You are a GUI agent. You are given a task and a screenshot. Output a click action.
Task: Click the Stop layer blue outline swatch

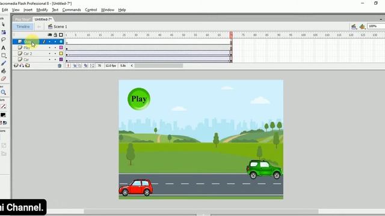pos(61,41)
